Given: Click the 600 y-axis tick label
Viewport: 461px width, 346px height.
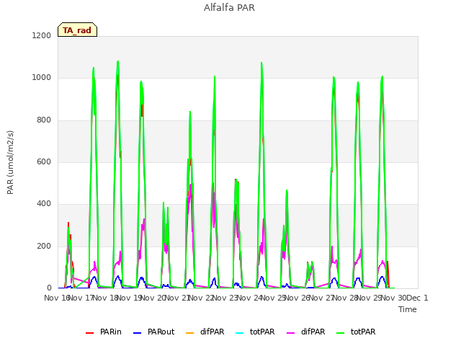Looking at the screenshot, I should click(44, 161).
